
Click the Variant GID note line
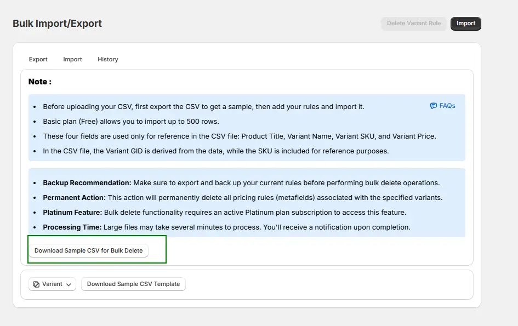pyautogui.click(x=215, y=151)
